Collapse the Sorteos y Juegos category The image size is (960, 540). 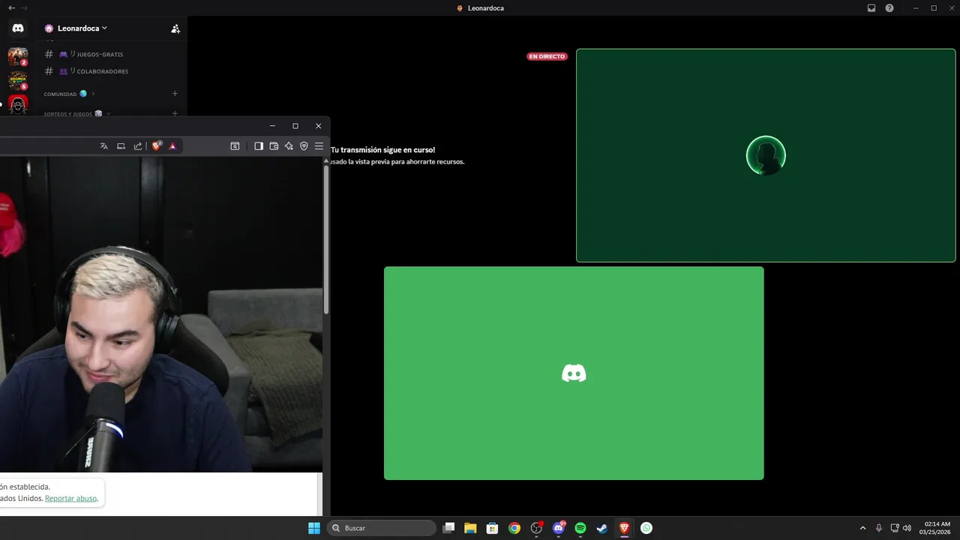[x=76, y=114]
